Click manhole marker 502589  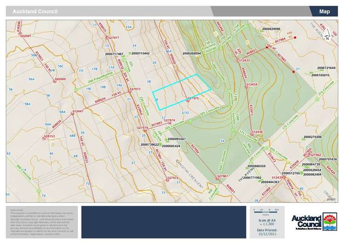[x=55, y=81]
